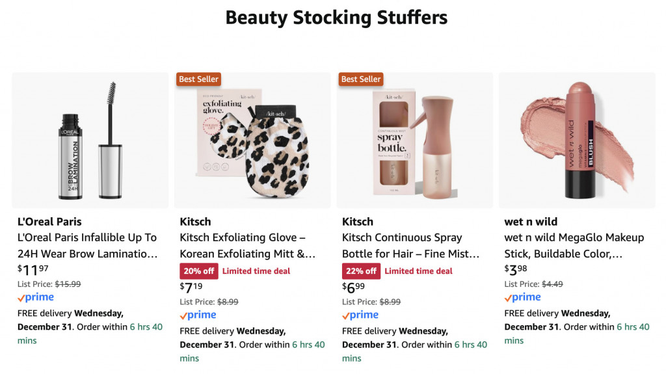The height and width of the screenshot is (374, 666).
Task: Click the 22% off deal badge
Action: tap(361, 271)
